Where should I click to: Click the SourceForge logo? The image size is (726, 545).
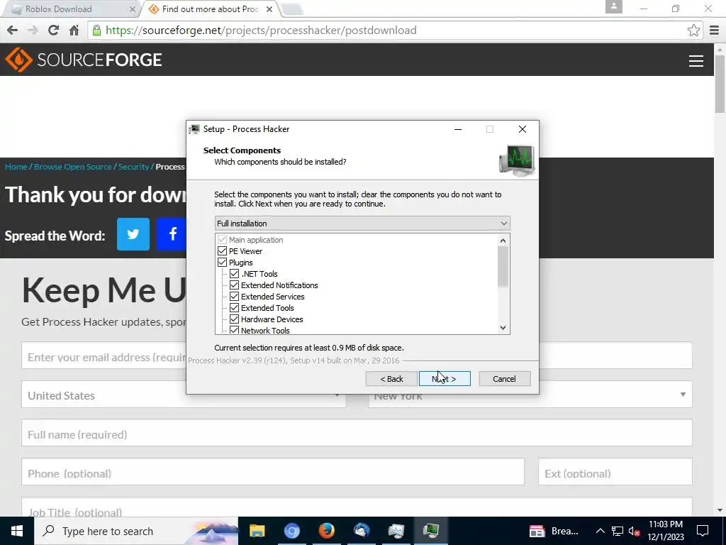84,60
